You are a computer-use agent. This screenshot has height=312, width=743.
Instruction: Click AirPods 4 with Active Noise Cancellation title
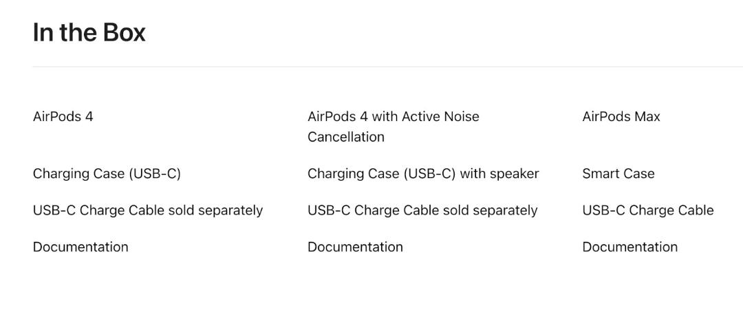[394, 126]
